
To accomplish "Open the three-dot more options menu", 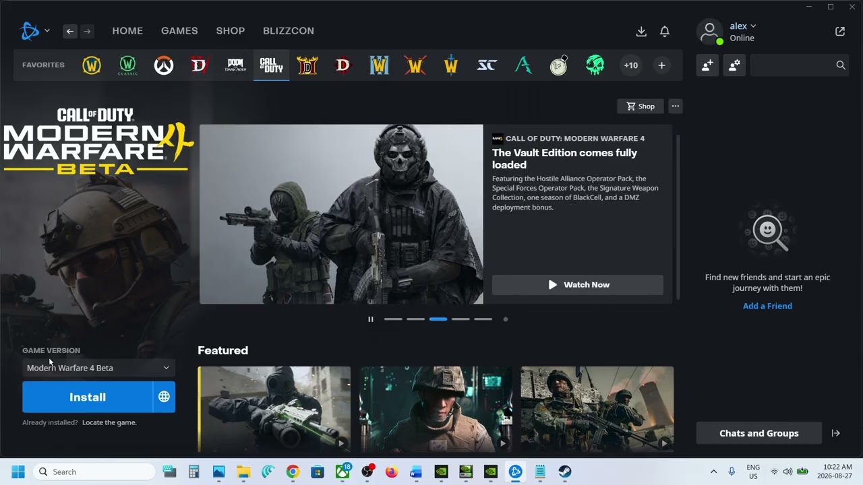I will [675, 106].
